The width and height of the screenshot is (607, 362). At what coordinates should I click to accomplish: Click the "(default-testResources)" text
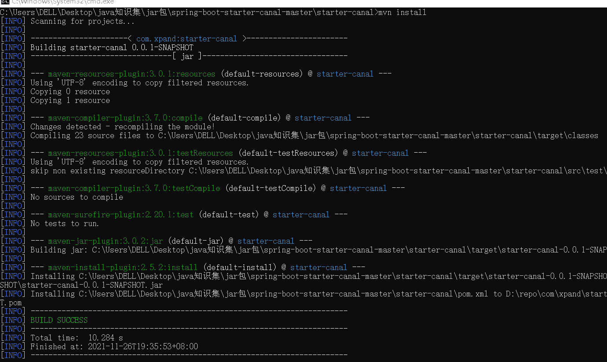(288, 153)
